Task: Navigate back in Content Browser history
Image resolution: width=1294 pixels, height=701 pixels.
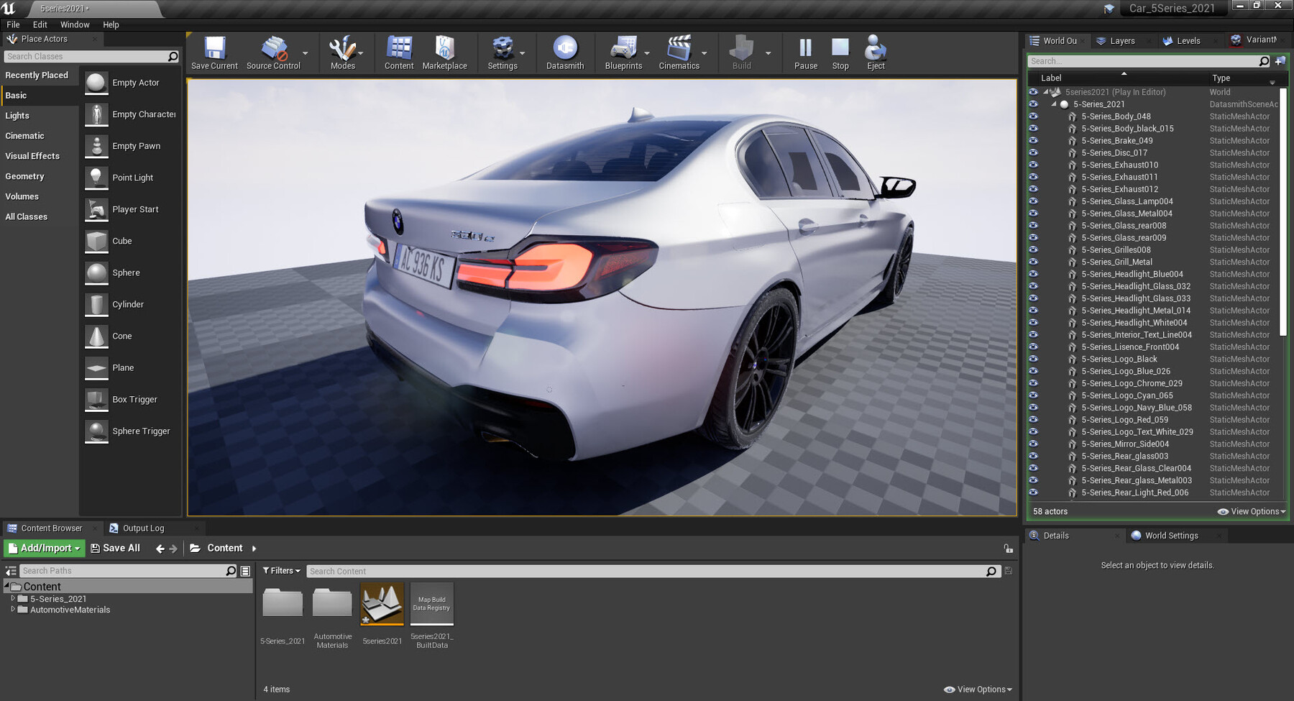Action: 160,549
